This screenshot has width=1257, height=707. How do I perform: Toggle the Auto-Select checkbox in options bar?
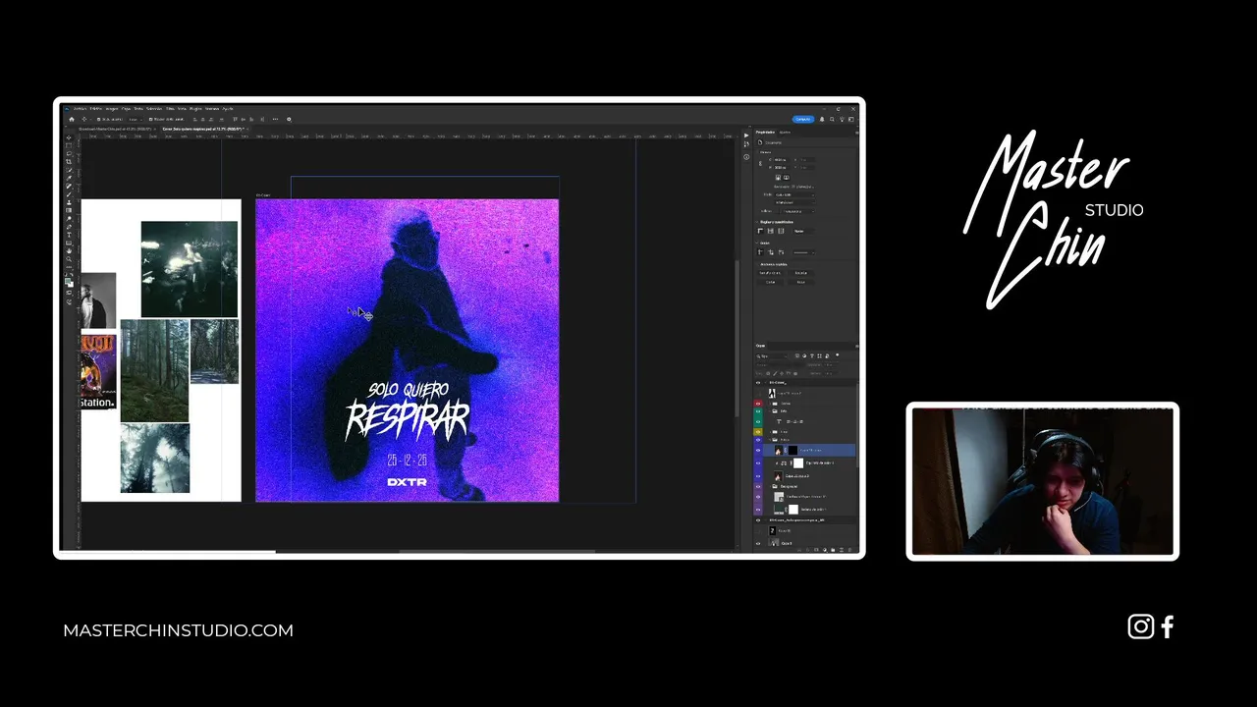coord(99,119)
